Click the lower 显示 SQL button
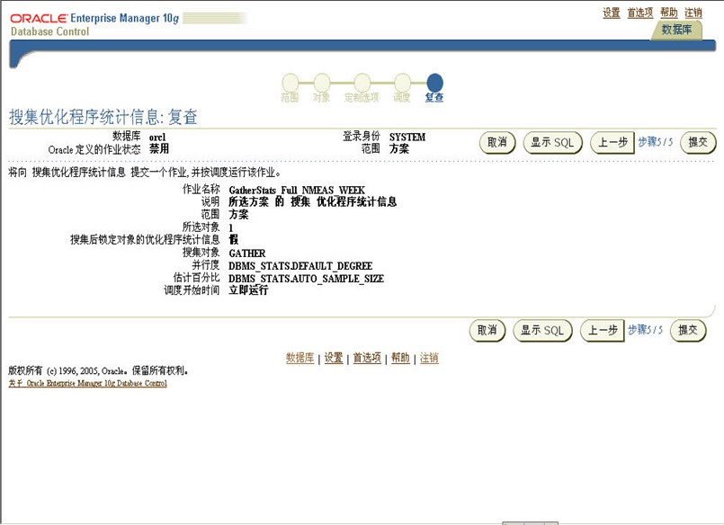Image resolution: width=724 pixels, height=525 pixels. (x=543, y=331)
